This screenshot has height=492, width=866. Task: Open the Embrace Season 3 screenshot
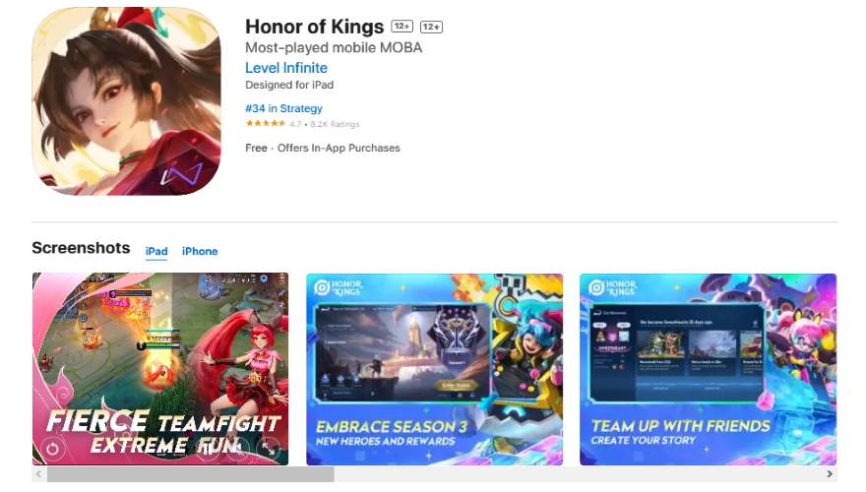[x=435, y=369]
